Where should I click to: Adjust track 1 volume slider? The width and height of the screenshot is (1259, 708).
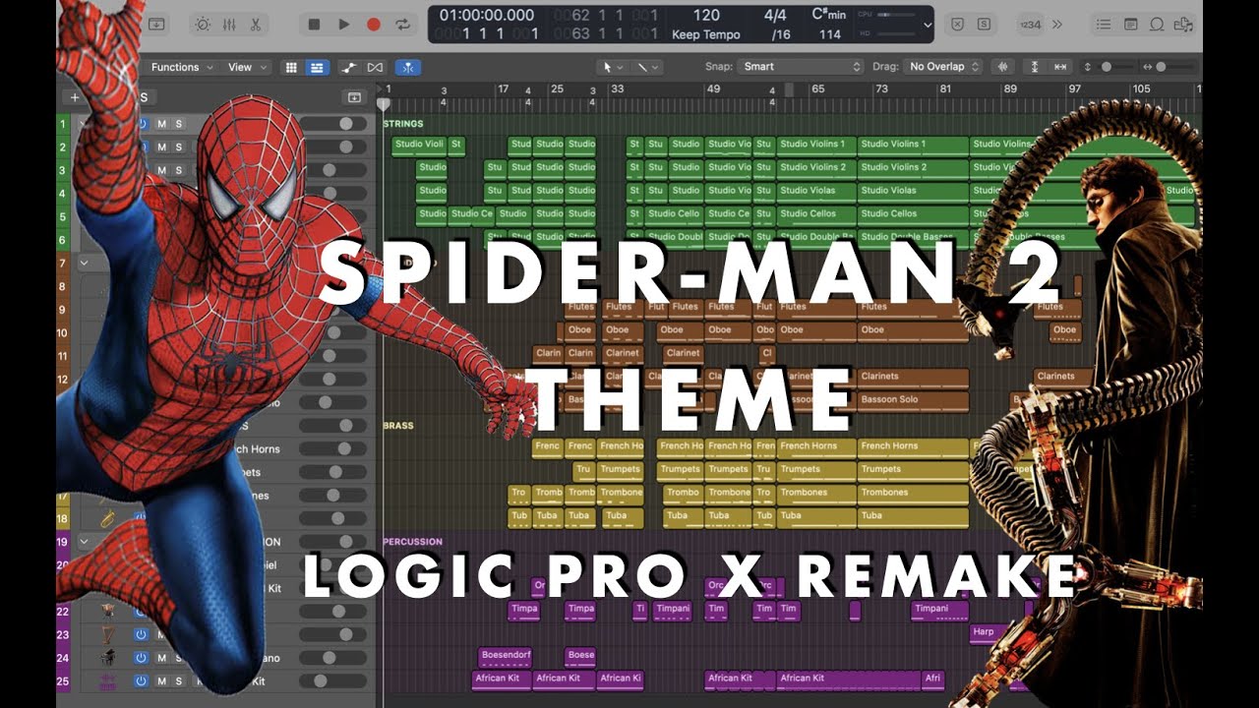pyautogui.click(x=333, y=124)
